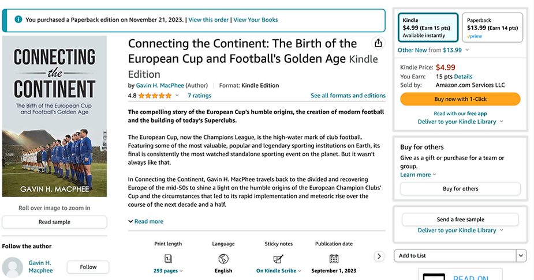Screen dimensions: 534x280
Task: Click the print length pages icon
Action: pos(168,259)
